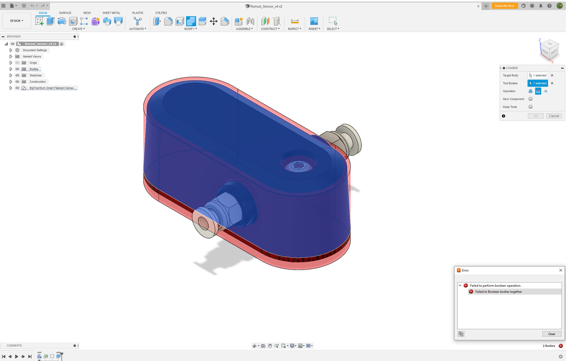Expand the Named Views tree node

tap(11, 56)
